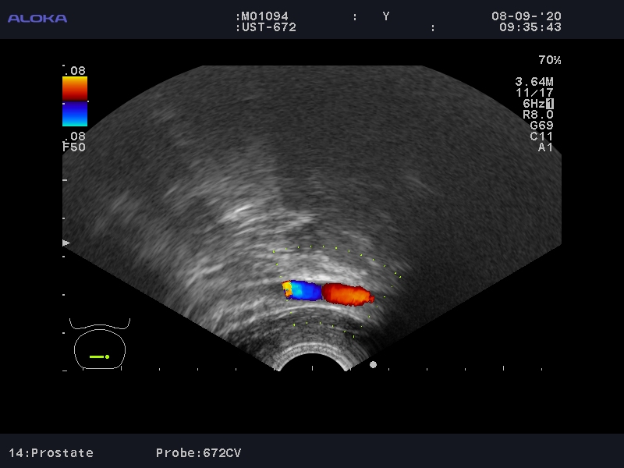
Task: Click the red-yellow half of the color bar
Action: [x=75, y=88]
